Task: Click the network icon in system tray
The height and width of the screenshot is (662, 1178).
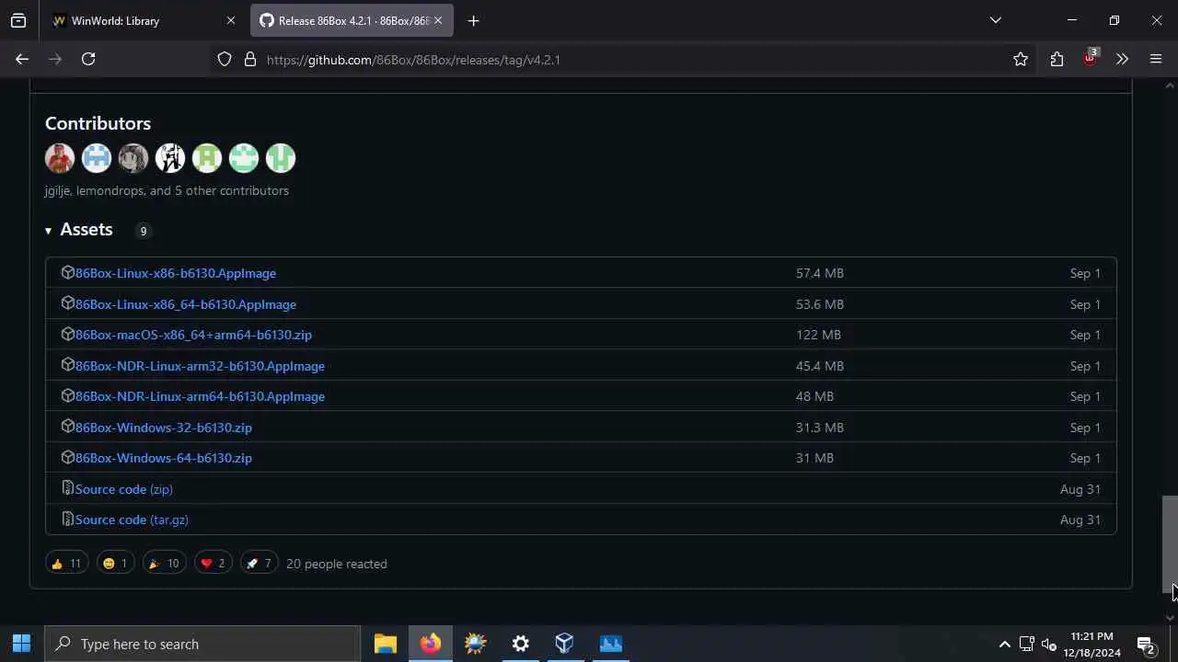Action: tap(1026, 644)
